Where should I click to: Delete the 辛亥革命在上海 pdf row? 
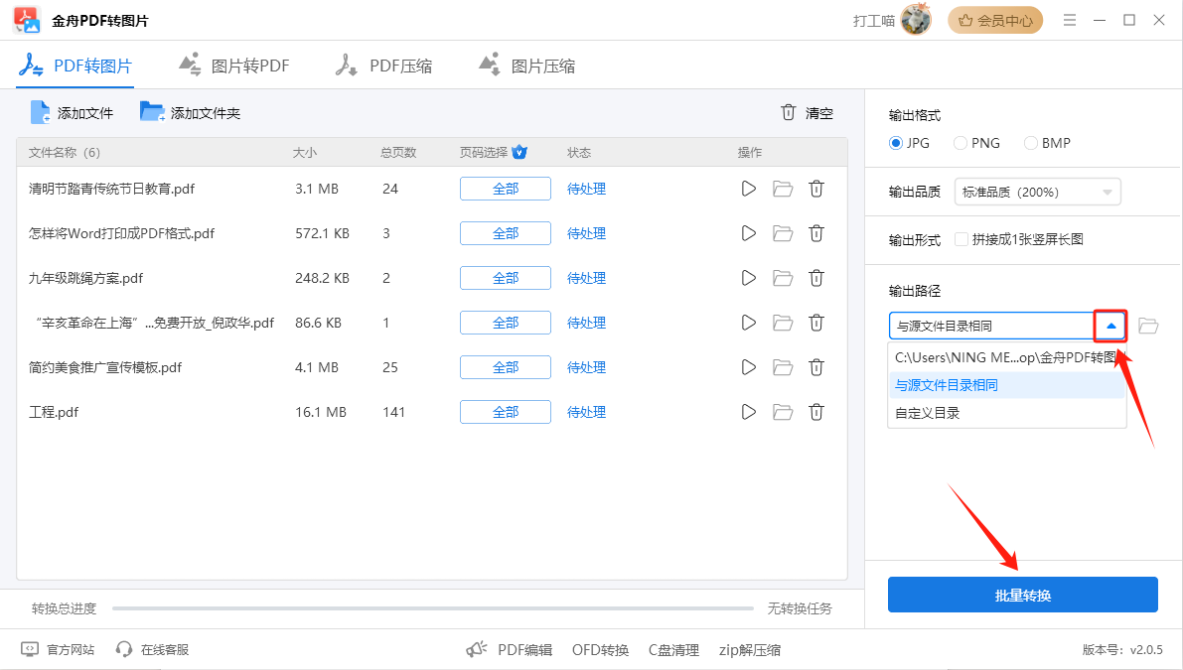click(816, 323)
